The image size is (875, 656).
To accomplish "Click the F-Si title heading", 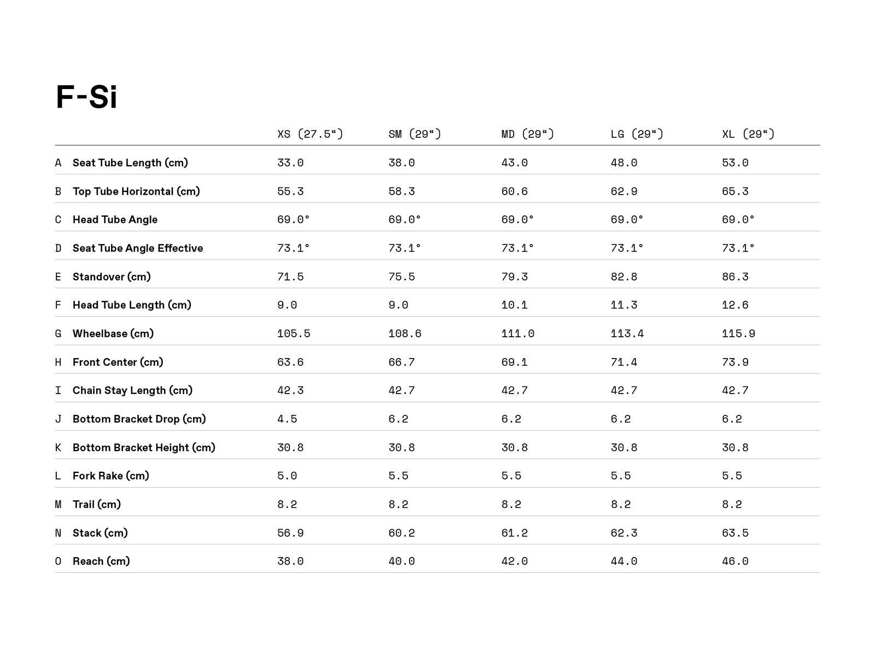I will tap(86, 97).
